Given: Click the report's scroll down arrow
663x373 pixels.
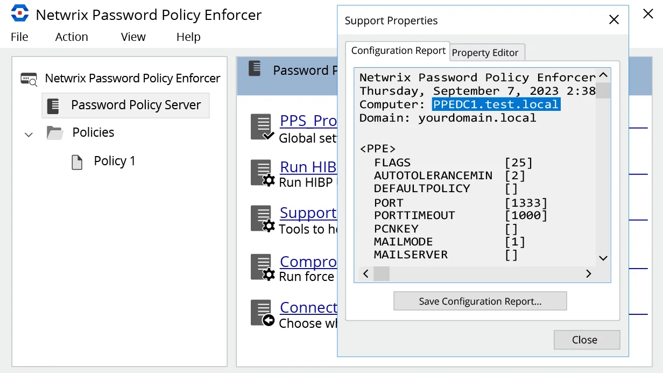Looking at the screenshot, I should 603,258.
